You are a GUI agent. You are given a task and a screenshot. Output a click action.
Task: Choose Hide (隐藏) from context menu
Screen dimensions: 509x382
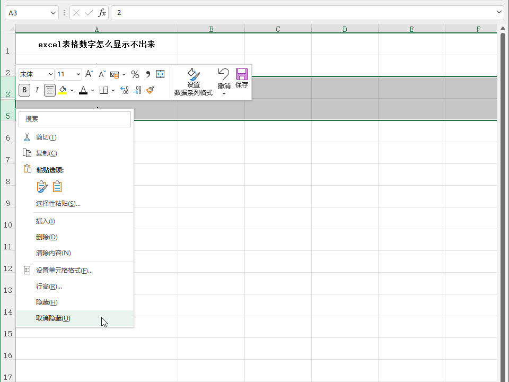tap(75, 302)
